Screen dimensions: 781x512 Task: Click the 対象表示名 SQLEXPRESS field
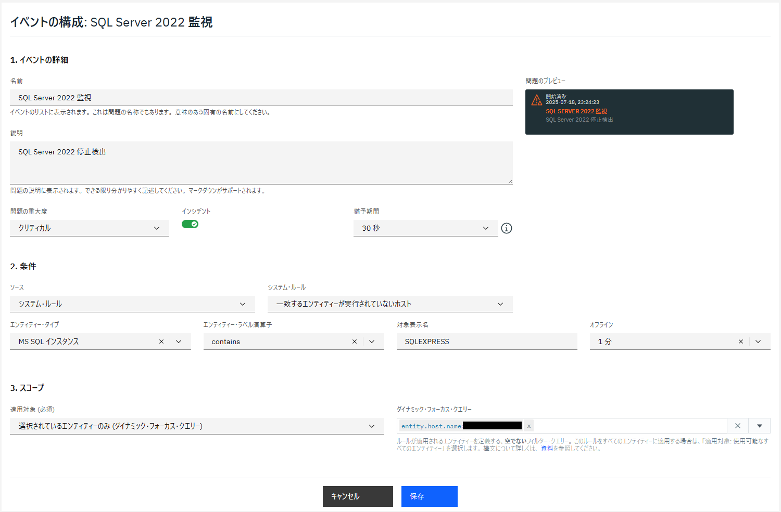tap(487, 342)
